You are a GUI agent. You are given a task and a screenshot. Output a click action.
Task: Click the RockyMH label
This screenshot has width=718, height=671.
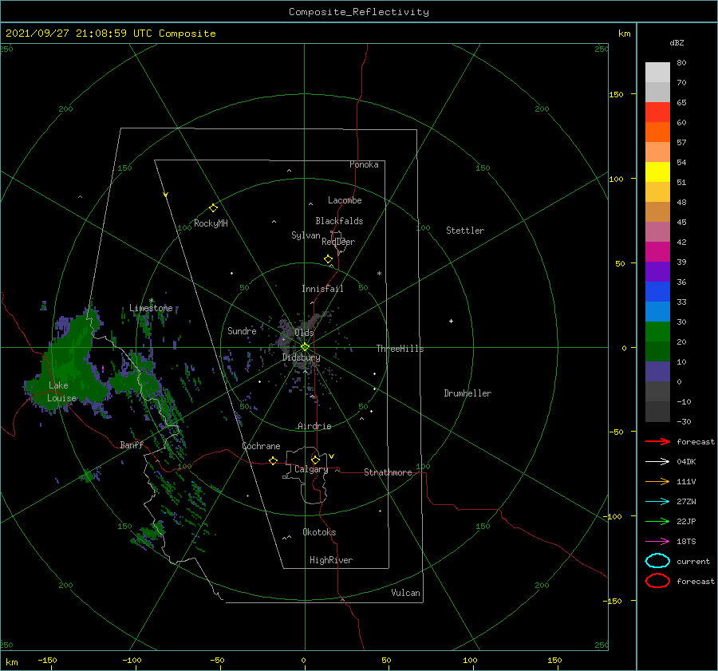(211, 223)
